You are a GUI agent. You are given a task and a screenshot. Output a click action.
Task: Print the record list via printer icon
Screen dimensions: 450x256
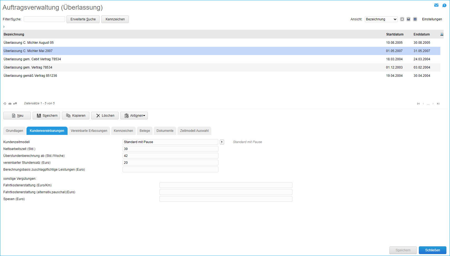tap(10, 104)
